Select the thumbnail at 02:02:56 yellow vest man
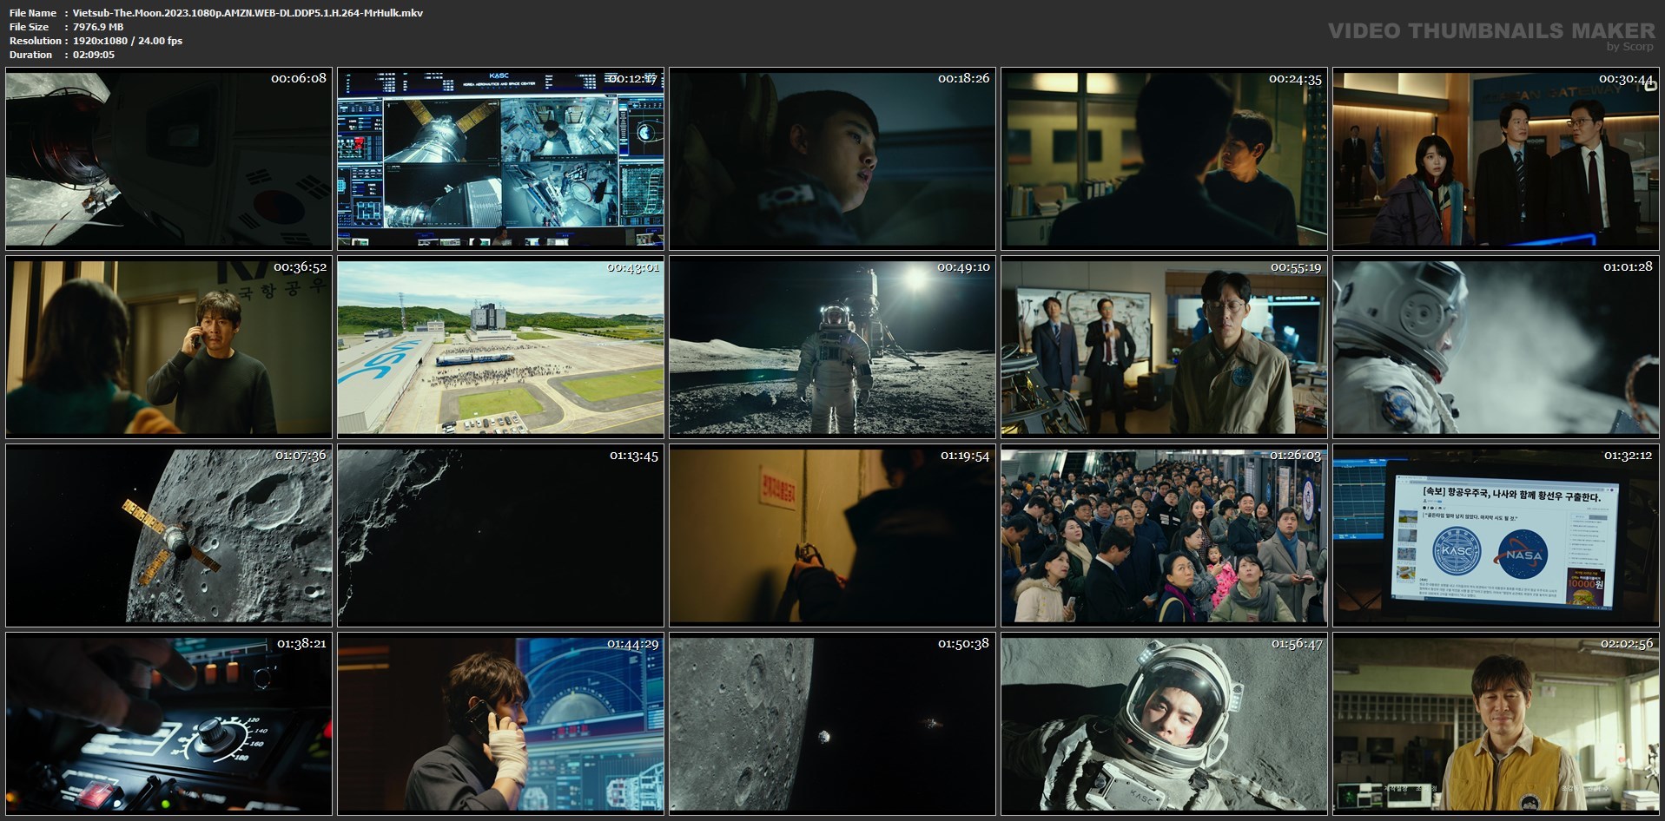The width and height of the screenshot is (1665, 821). [1496, 723]
